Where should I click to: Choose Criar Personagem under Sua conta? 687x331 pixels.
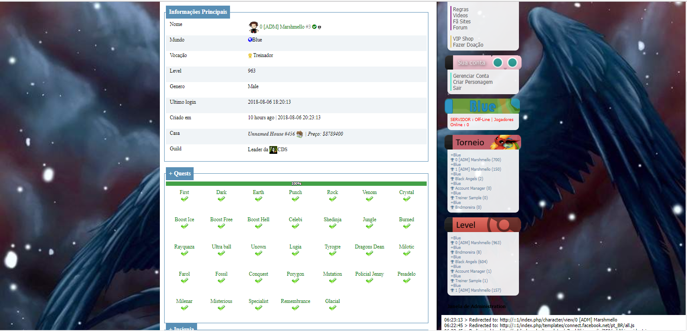[473, 82]
